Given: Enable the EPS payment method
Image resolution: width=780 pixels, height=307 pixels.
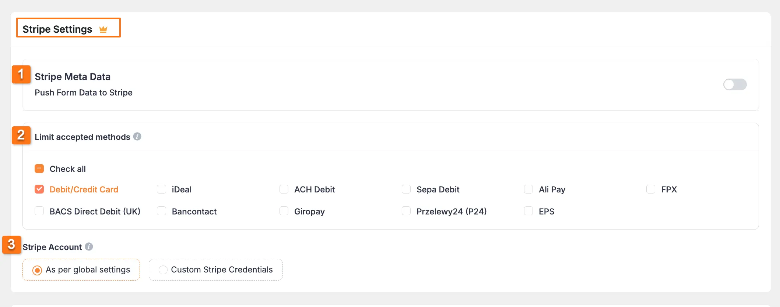Looking at the screenshot, I should (528, 211).
